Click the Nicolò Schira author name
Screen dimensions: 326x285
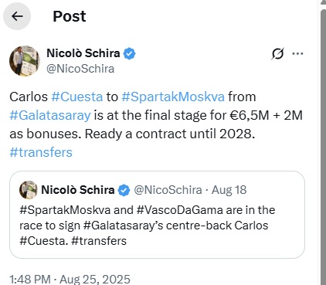point(83,53)
